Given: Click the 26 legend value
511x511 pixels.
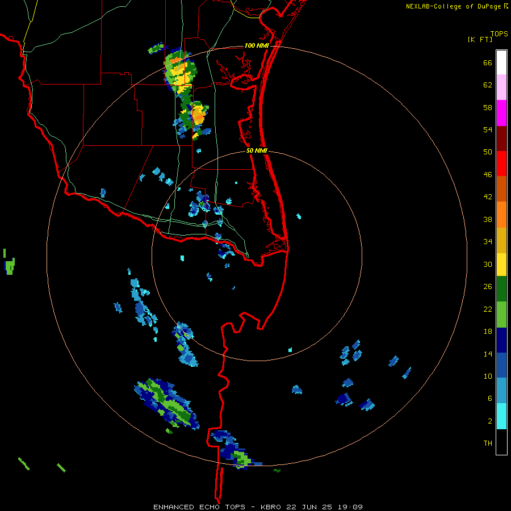Looking at the screenshot, I should [x=488, y=287].
